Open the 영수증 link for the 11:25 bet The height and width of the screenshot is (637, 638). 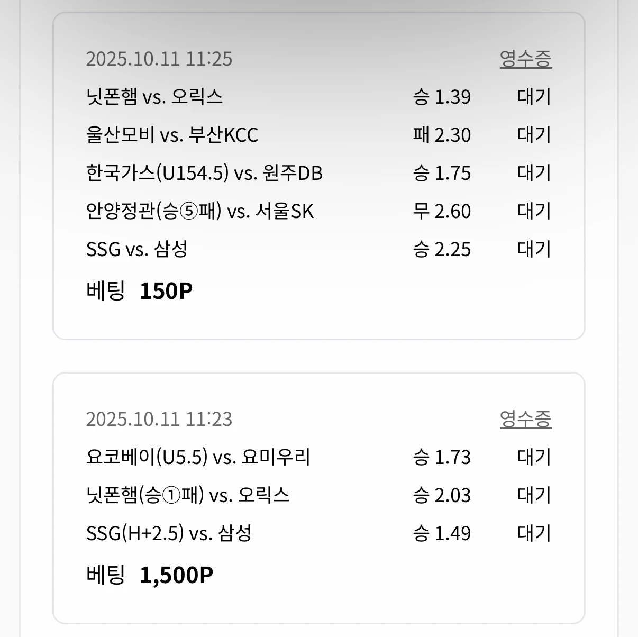pos(525,59)
